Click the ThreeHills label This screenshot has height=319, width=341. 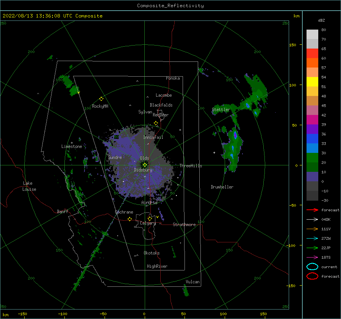[191, 166]
